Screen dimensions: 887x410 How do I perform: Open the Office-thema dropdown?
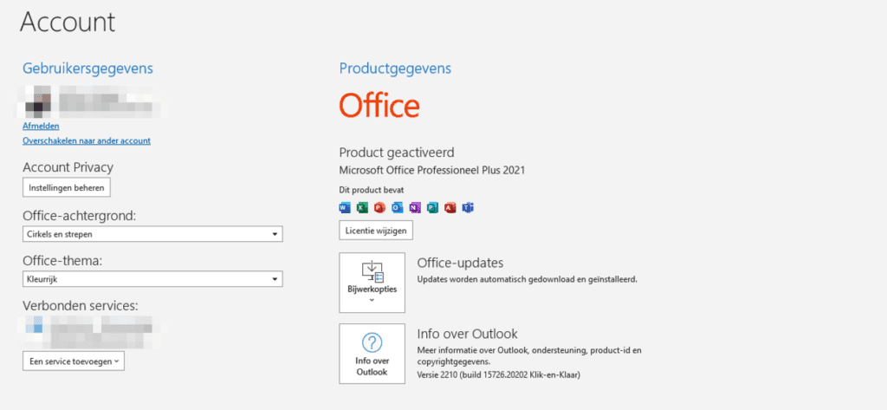click(152, 279)
